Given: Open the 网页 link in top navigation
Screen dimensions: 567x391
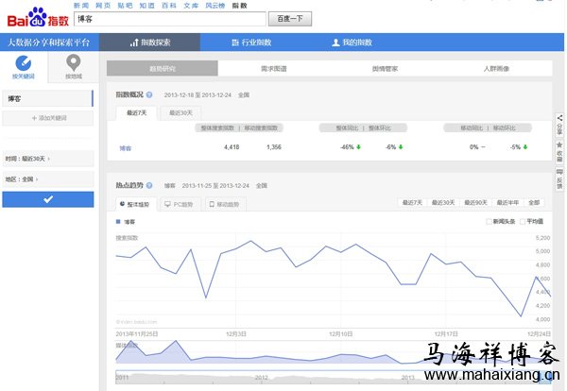Looking at the screenshot, I should (x=103, y=6).
